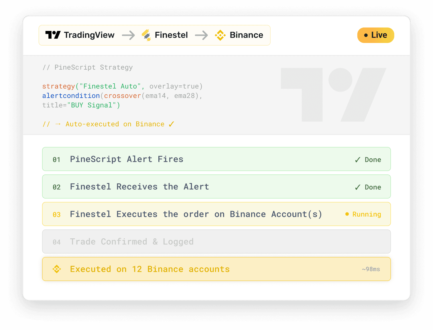Click Done status on step 01

click(x=373, y=160)
